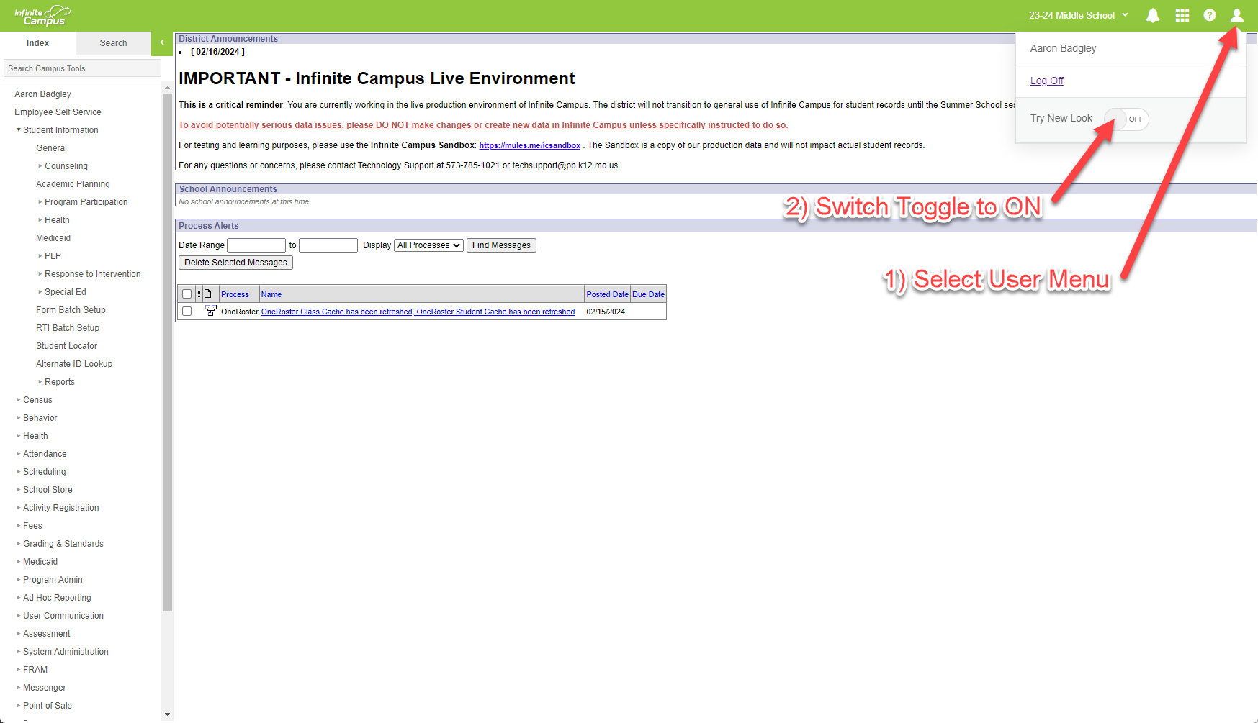Click the Date Range start field
This screenshot has width=1258, height=723.
[256, 245]
